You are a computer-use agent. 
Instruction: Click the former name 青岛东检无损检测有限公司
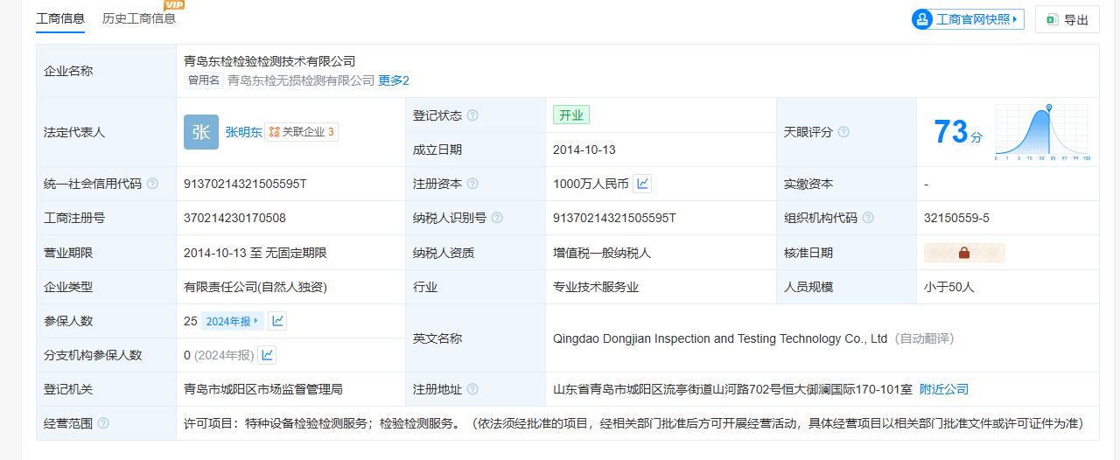[x=301, y=80]
